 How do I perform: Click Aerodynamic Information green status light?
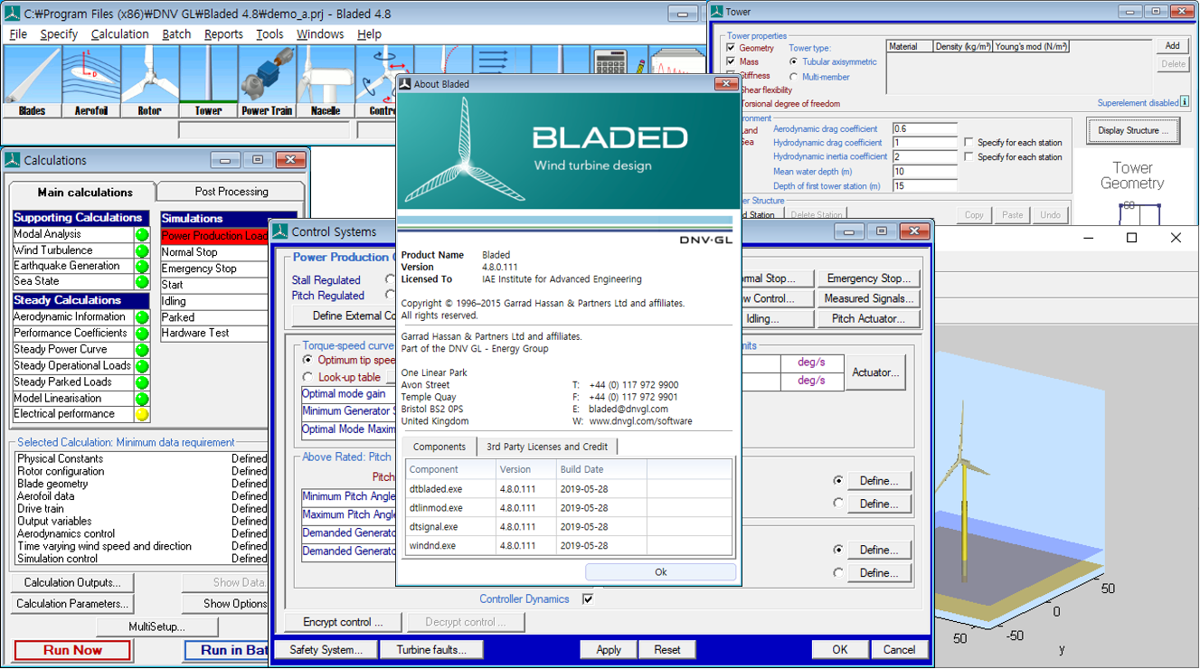point(142,317)
